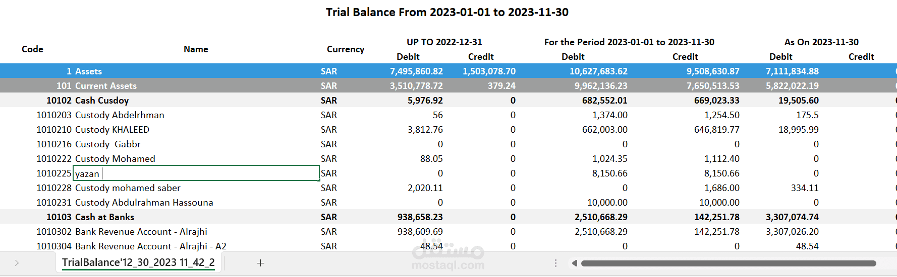Add a new sheet with plus icon

tap(260, 263)
